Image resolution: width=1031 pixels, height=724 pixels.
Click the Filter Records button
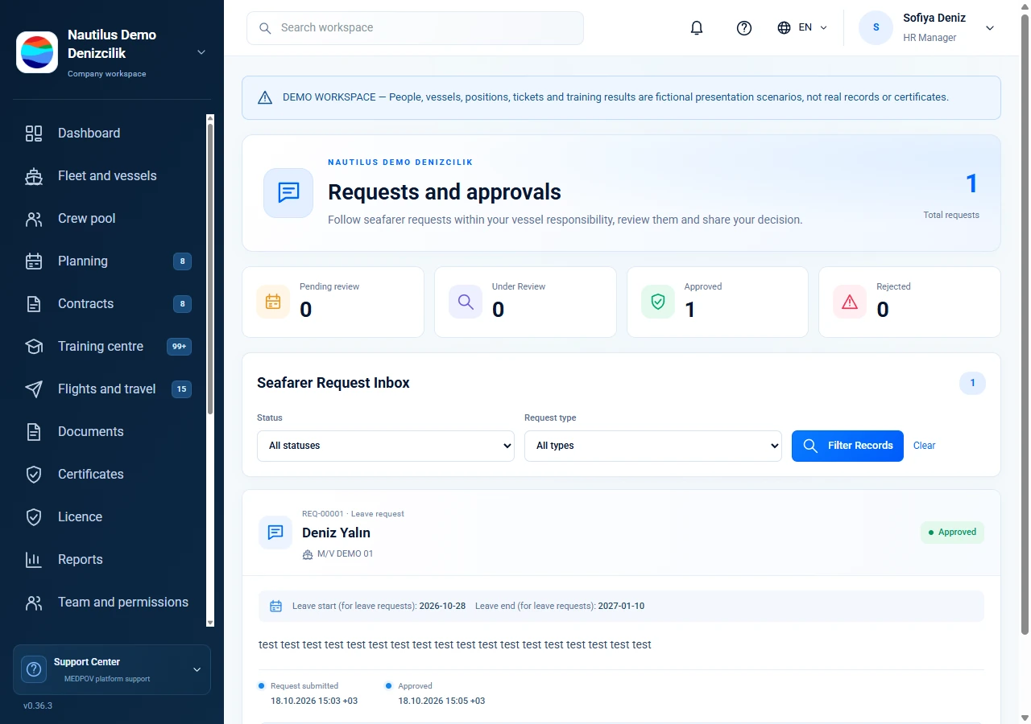pos(847,446)
